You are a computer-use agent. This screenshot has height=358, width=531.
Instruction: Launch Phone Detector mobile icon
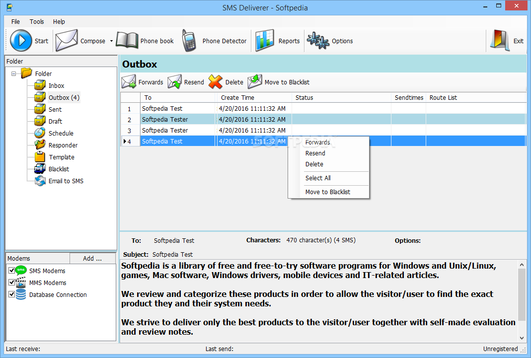coord(189,41)
